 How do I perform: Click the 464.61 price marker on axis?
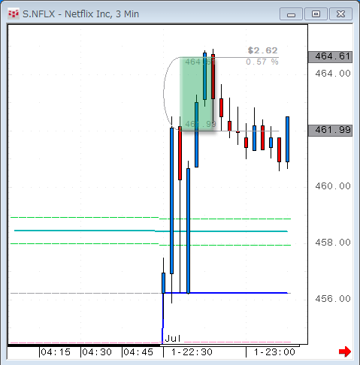330,56
